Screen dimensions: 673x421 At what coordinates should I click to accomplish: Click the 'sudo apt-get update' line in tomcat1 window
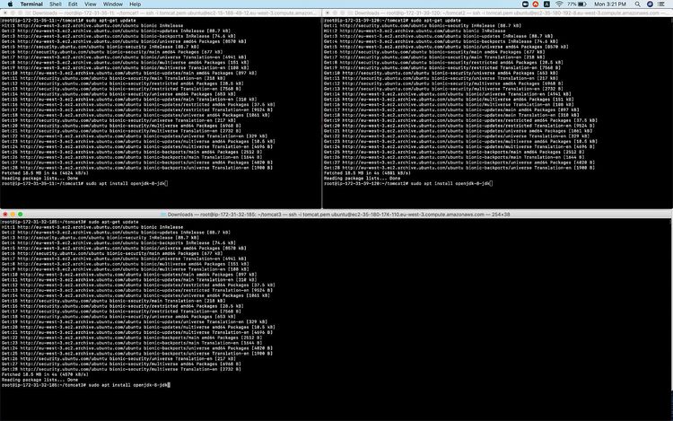coord(69,20)
